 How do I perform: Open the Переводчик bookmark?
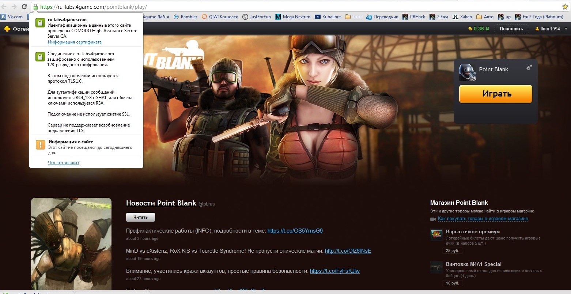[382, 17]
